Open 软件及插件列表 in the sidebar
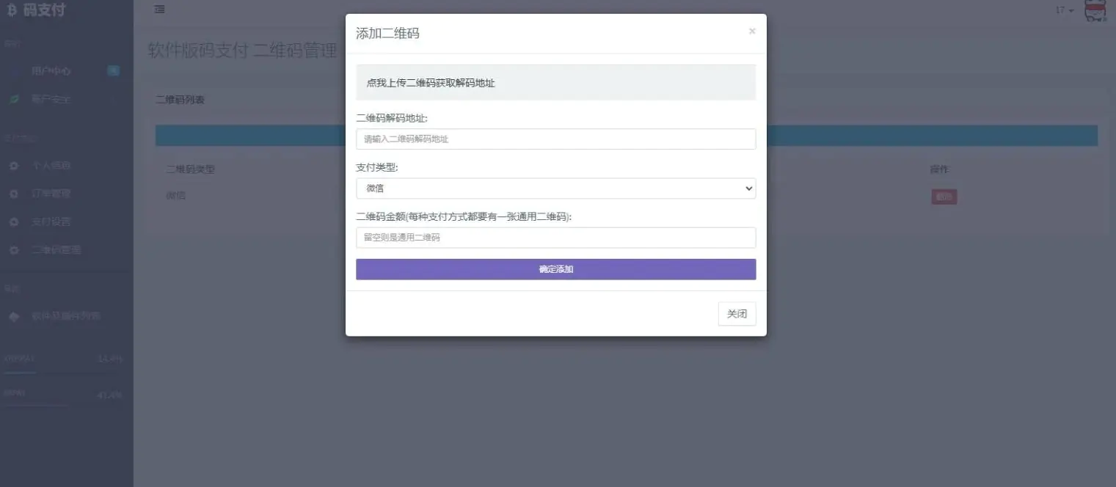The height and width of the screenshot is (487, 1116). 66,316
